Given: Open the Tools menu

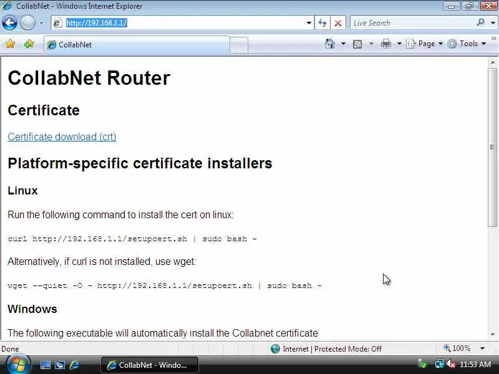Looking at the screenshot, I should click(467, 44).
